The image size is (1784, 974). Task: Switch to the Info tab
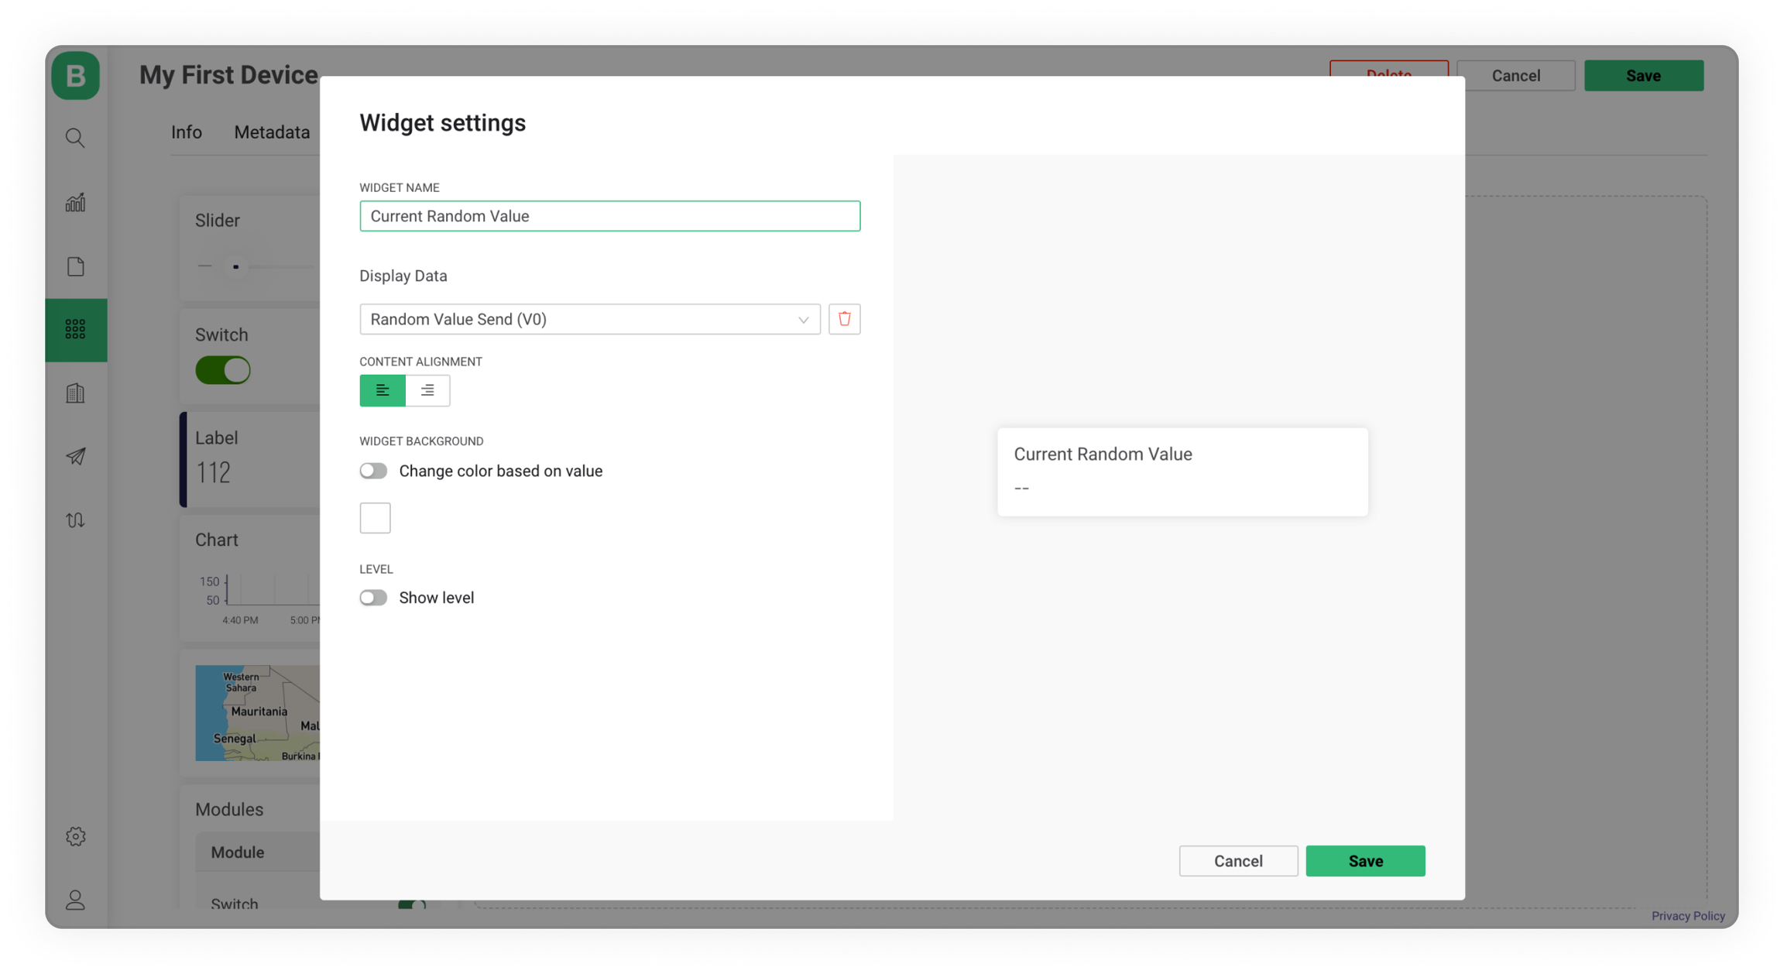(x=187, y=132)
